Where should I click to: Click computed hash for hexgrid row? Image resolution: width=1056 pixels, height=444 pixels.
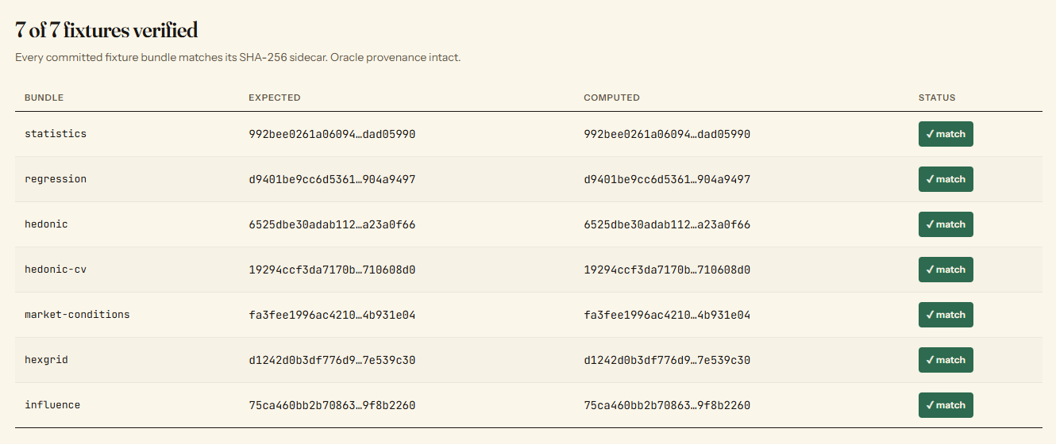667,360
